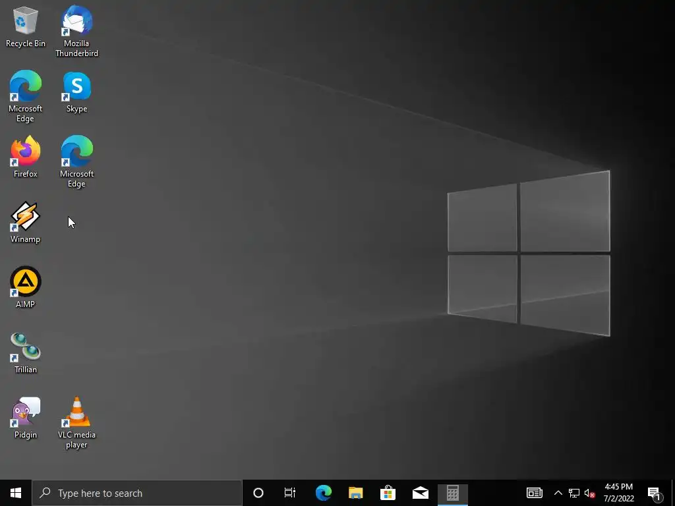This screenshot has width=675, height=506.
Task: Open the Action Center notifications
Action: pyautogui.click(x=655, y=493)
